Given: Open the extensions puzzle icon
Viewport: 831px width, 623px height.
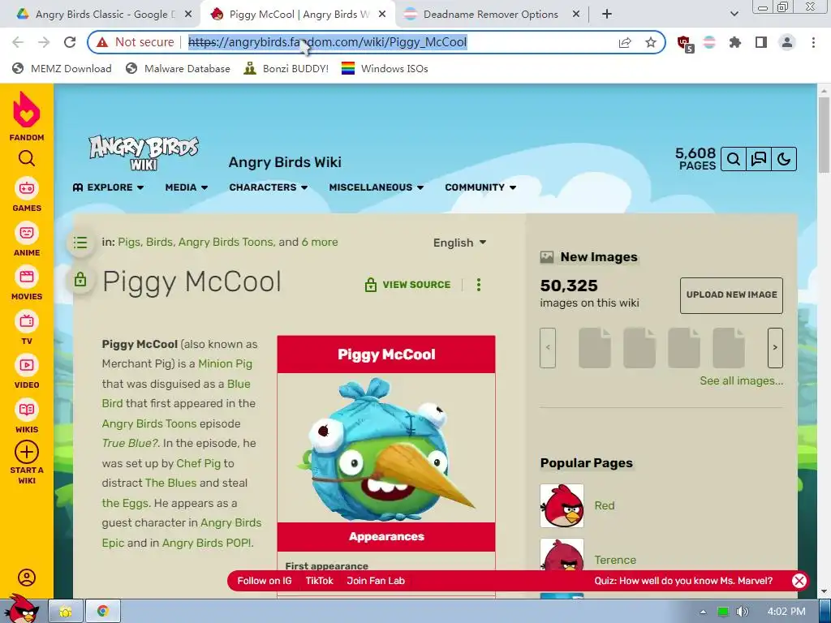Looking at the screenshot, I should point(735,42).
